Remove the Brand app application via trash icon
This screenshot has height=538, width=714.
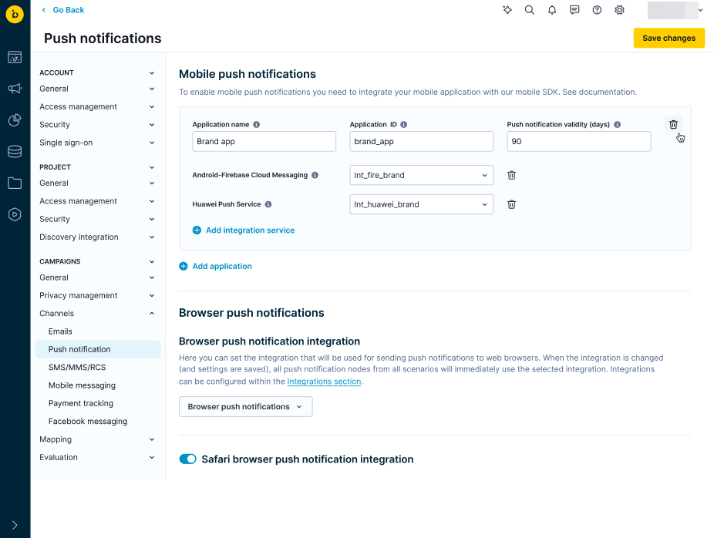point(672,124)
